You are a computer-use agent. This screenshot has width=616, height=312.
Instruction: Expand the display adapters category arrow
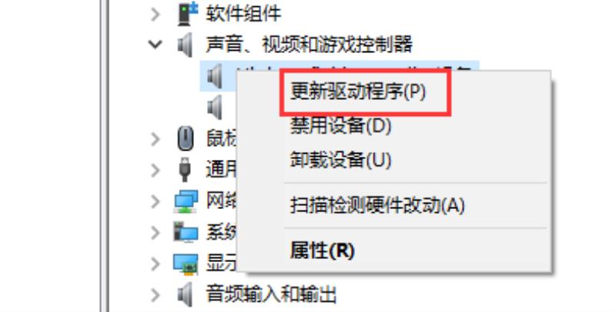tap(156, 264)
